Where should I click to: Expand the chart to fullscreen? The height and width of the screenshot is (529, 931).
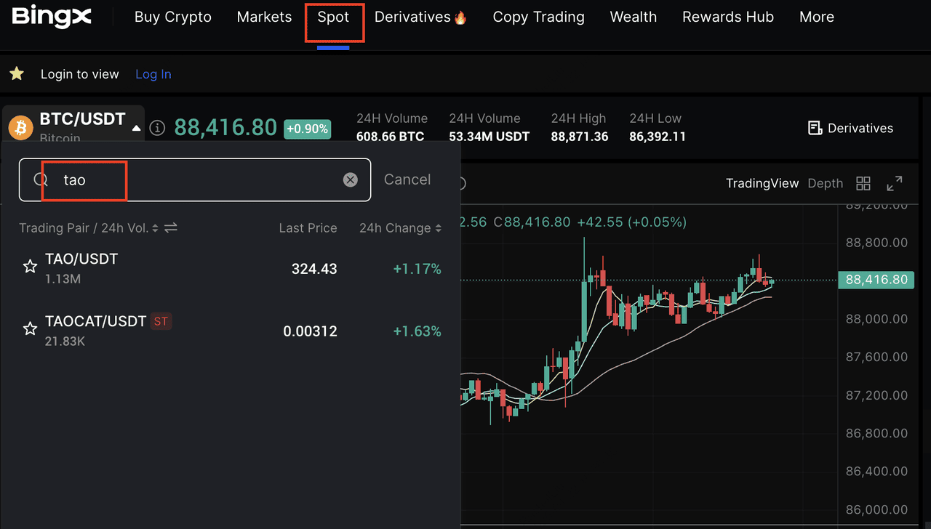point(895,184)
